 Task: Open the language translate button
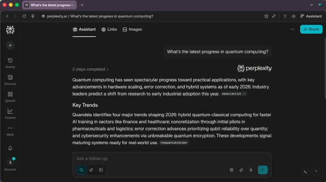tap(305, 172)
